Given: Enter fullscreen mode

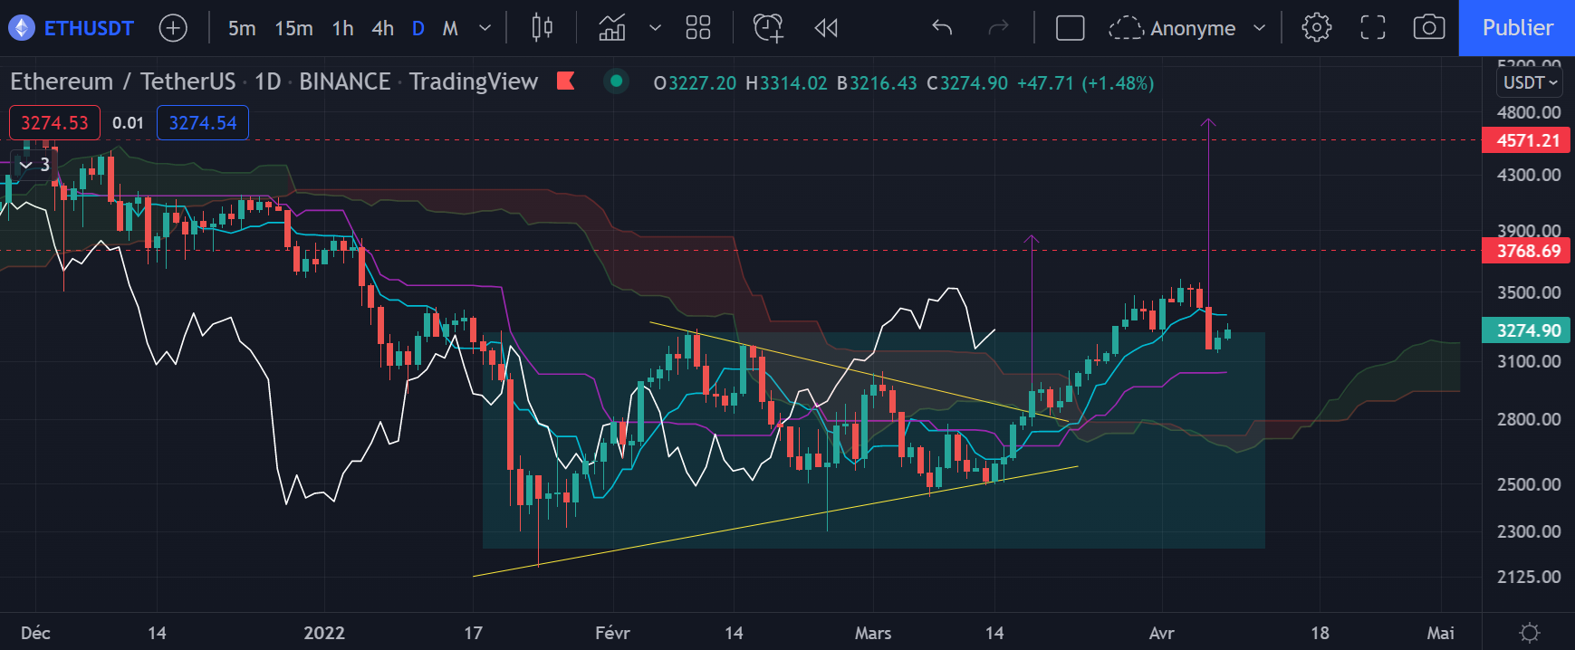Looking at the screenshot, I should 1373,28.
